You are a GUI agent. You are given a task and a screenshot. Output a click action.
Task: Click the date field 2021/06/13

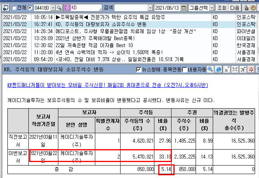click(x=167, y=8)
